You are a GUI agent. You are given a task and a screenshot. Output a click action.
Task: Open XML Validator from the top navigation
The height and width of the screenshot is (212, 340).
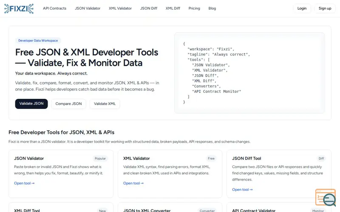[120, 8]
